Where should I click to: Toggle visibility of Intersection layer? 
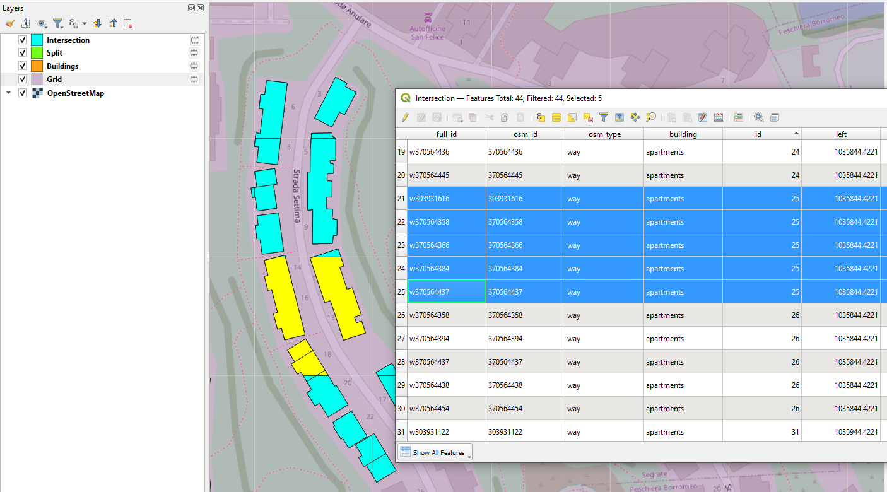23,40
